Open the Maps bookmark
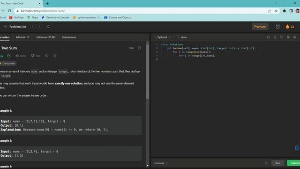Viewport: 300px width, 169px height. (x=32, y=17)
